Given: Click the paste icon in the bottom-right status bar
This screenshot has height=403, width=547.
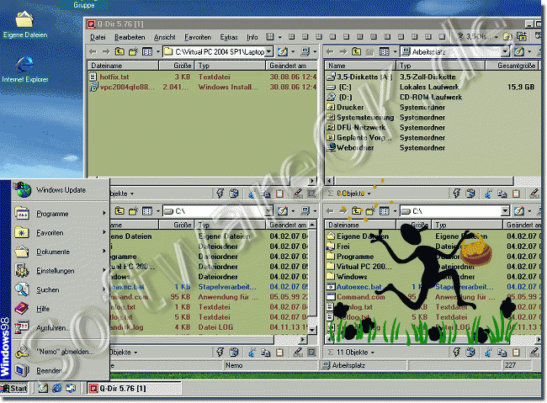Looking at the screenshot, I should click(516, 353).
